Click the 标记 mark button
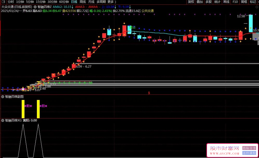The height and width of the screenshot is (158, 259). coord(253,2)
